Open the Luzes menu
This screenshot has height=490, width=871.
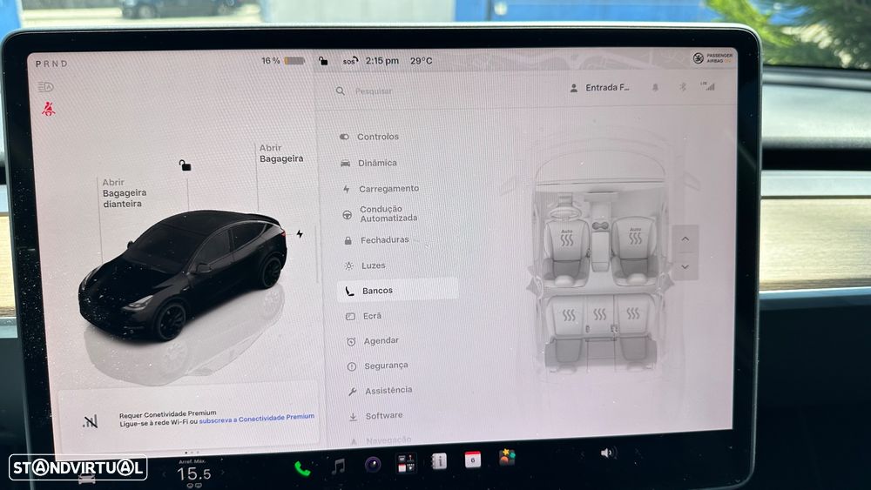click(x=365, y=265)
